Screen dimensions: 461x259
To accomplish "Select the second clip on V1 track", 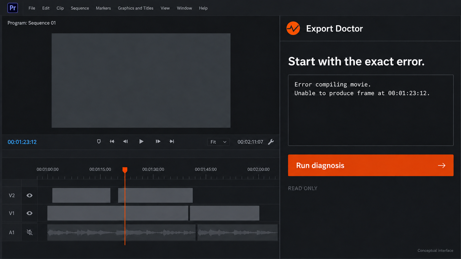I will 224,213.
